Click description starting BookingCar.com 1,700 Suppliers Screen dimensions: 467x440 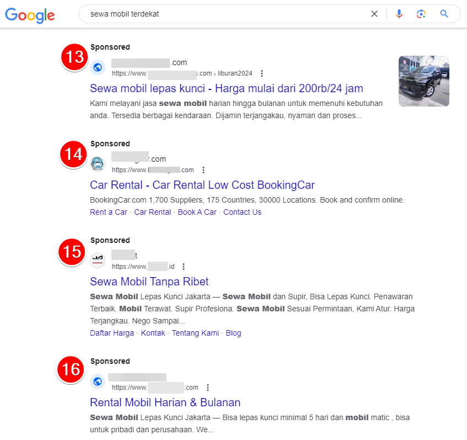[247, 200]
